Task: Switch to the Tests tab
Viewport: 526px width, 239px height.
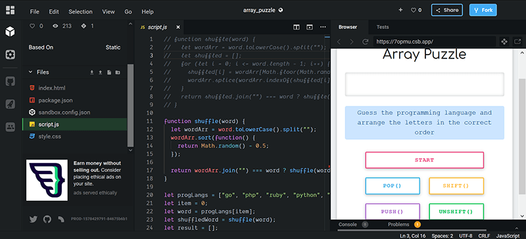Action: tap(383, 27)
